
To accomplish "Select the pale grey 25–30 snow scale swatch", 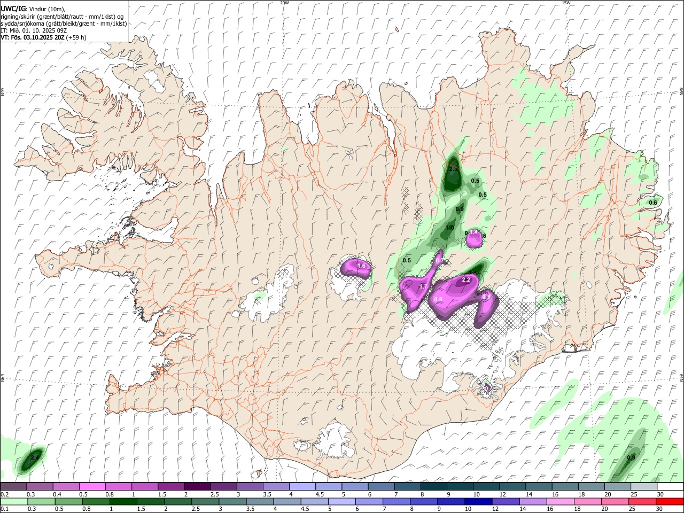I will (x=644, y=486).
